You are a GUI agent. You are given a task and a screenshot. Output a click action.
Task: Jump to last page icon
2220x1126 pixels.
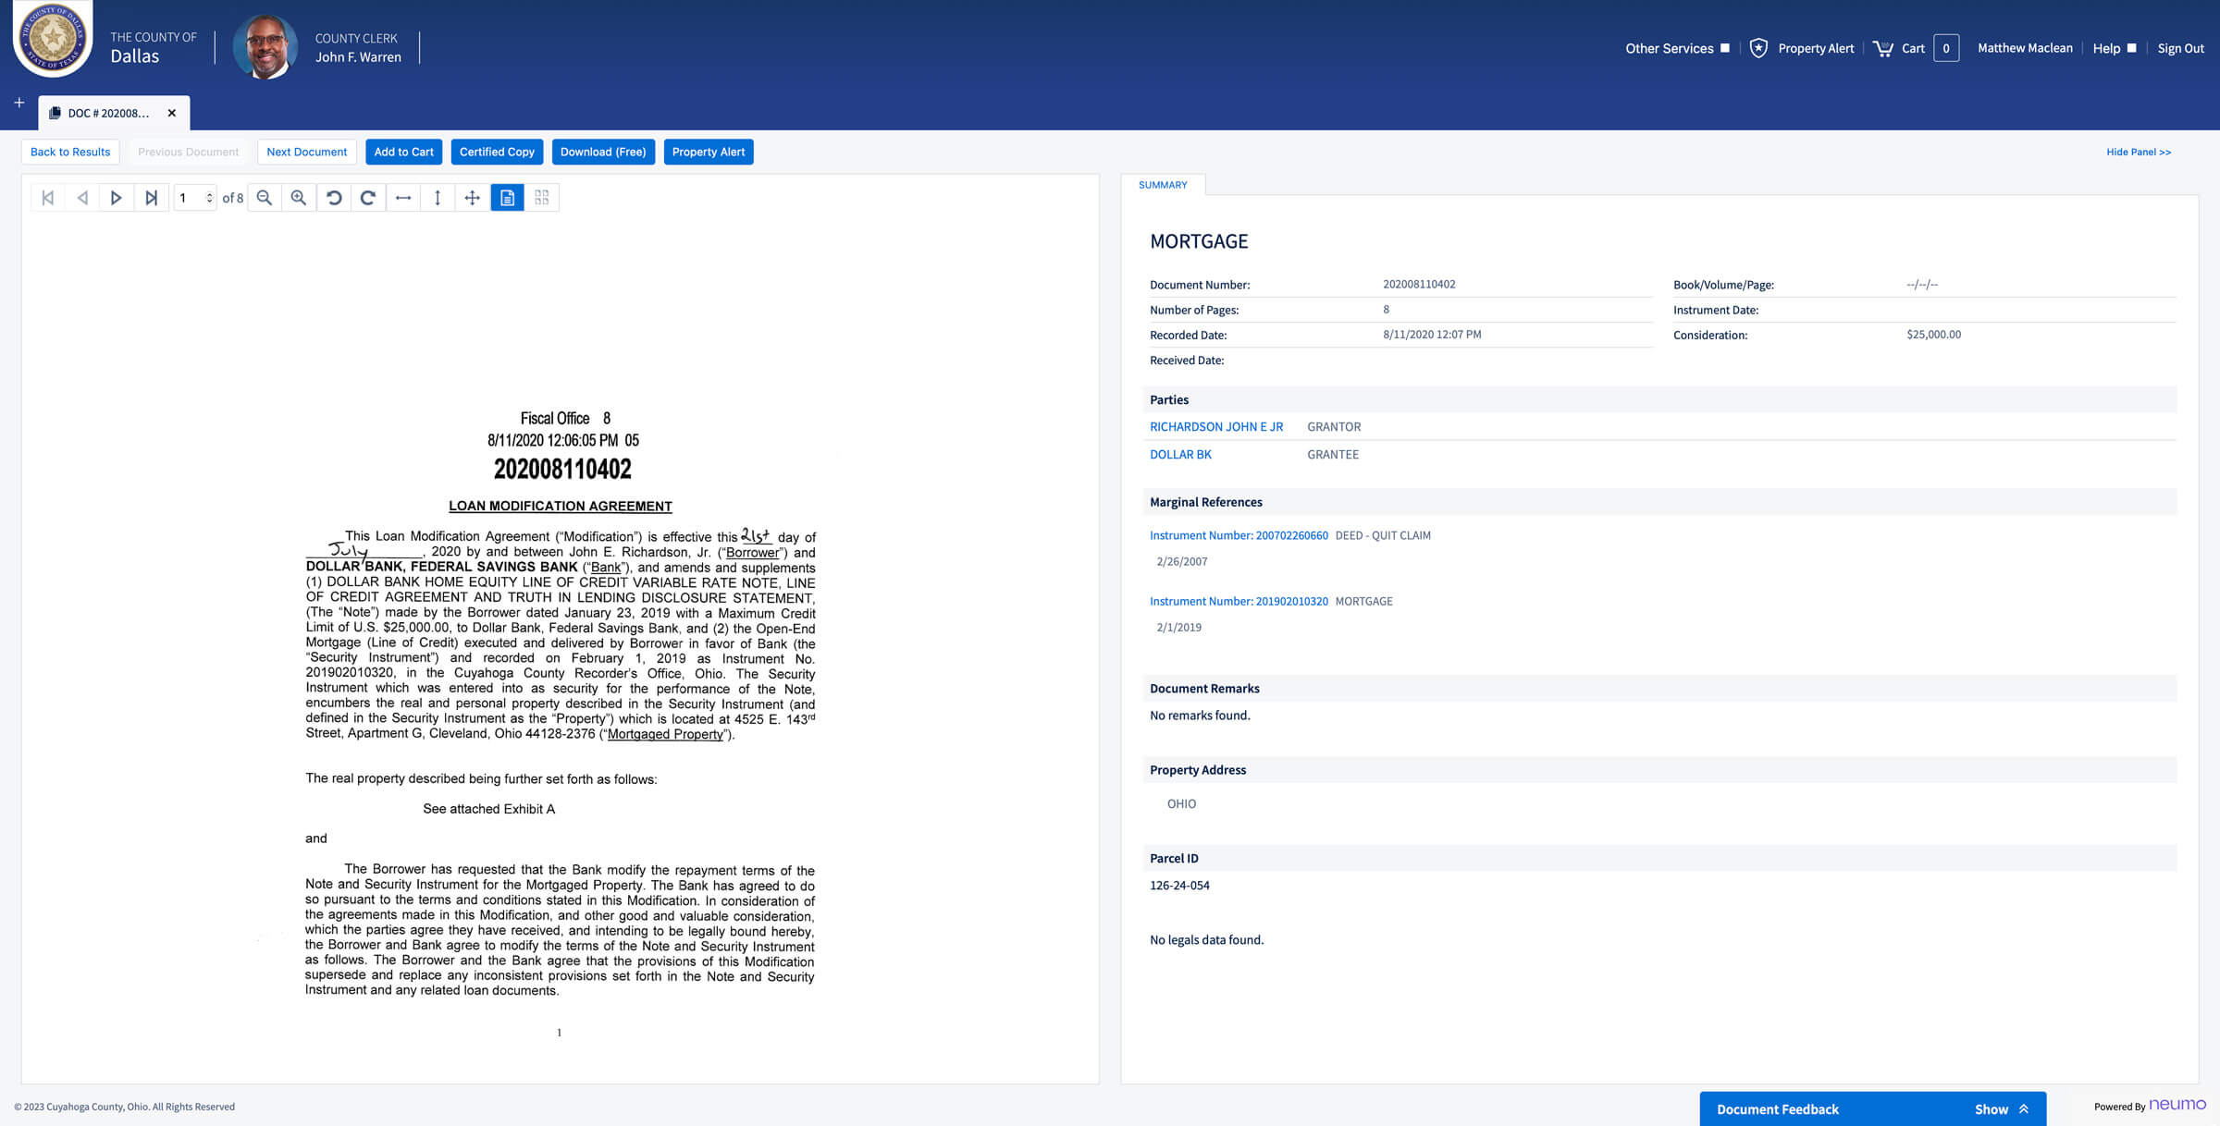coord(152,198)
